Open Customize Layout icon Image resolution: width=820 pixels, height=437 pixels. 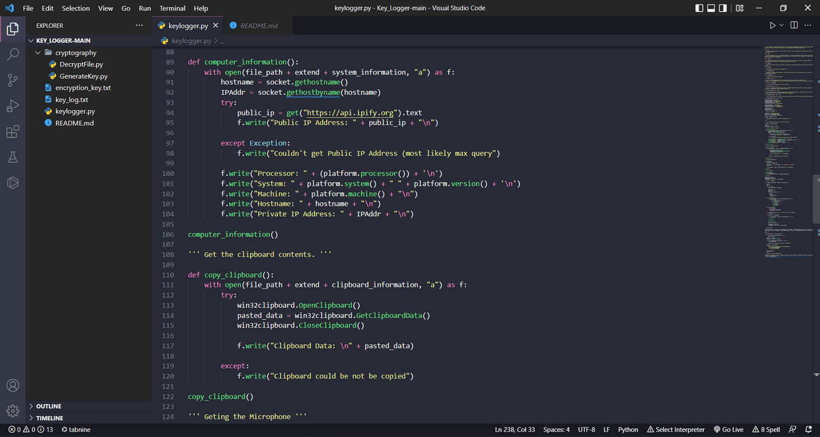click(739, 8)
